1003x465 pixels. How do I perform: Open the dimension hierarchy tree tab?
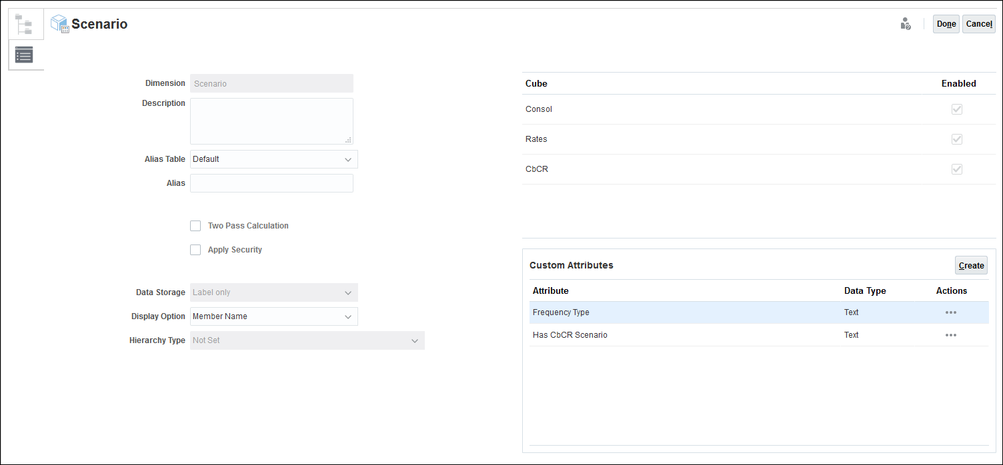point(24,24)
